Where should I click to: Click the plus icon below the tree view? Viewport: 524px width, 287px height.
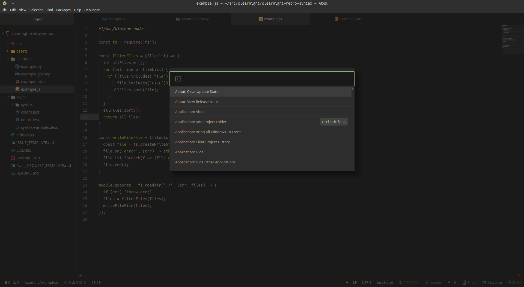pos(80,275)
